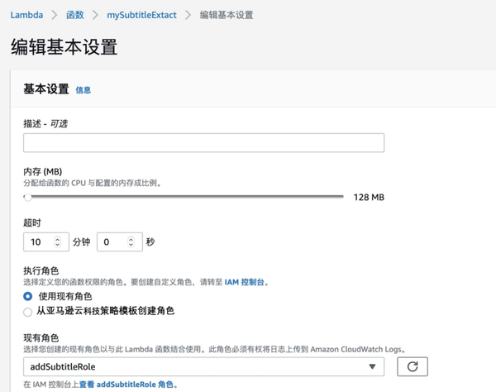Viewport: 496px width, 392px height.
Task: Click the 编辑基本设置 breadcrumb text
Action: click(227, 15)
